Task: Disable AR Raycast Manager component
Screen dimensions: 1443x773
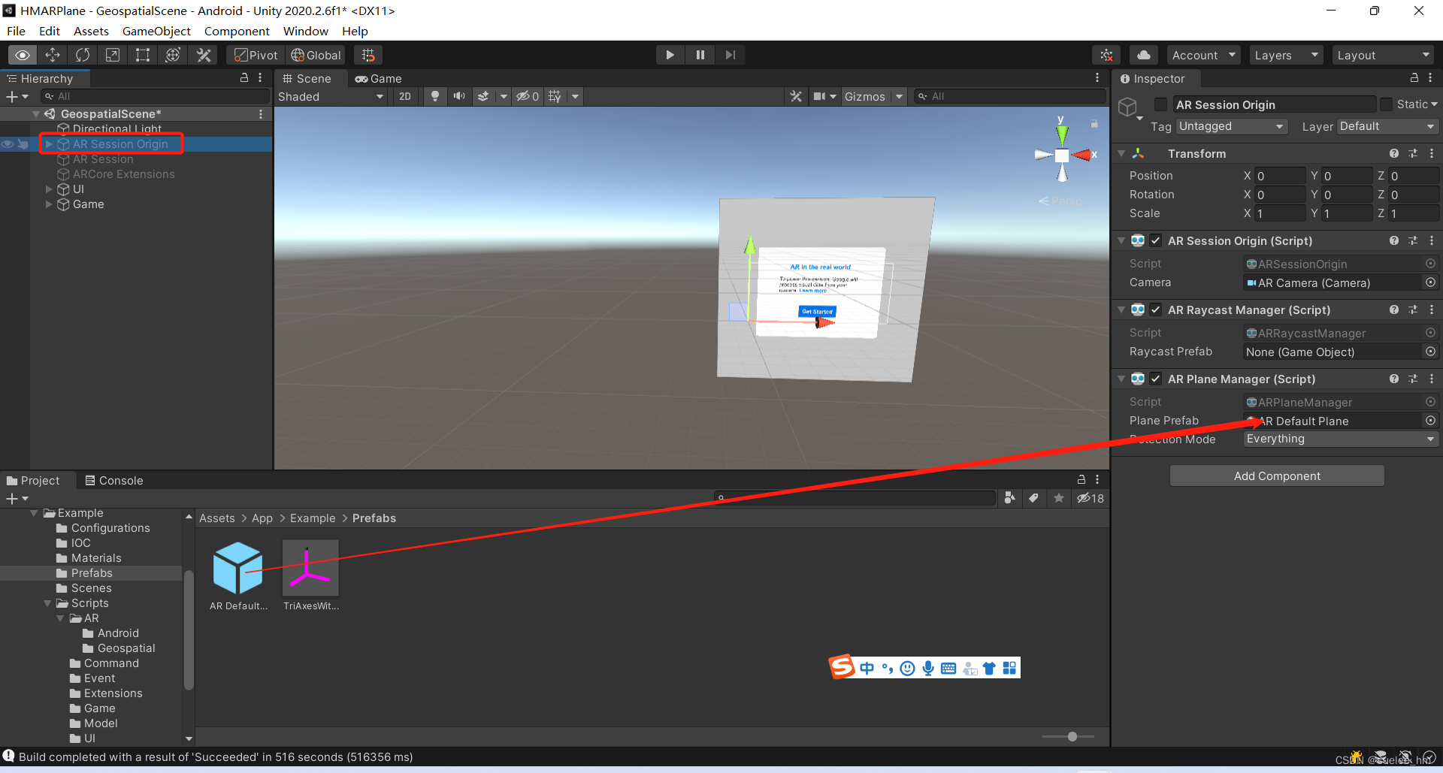Action: tap(1156, 310)
